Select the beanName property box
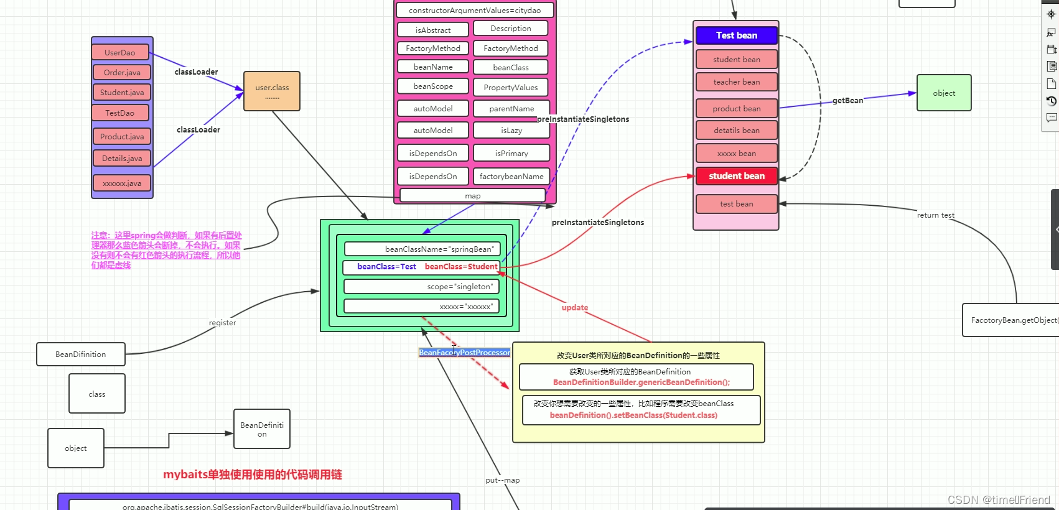Viewport: 1059px width, 510px height. tap(433, 67)
